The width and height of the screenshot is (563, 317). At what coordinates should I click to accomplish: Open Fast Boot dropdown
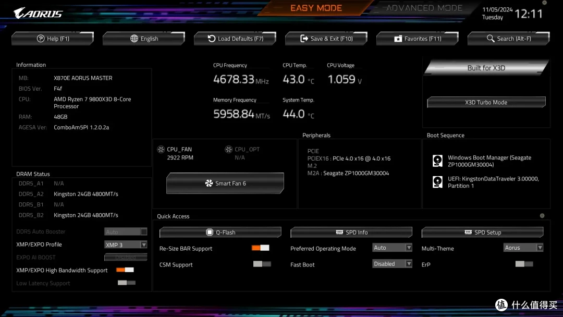(392, 264)
